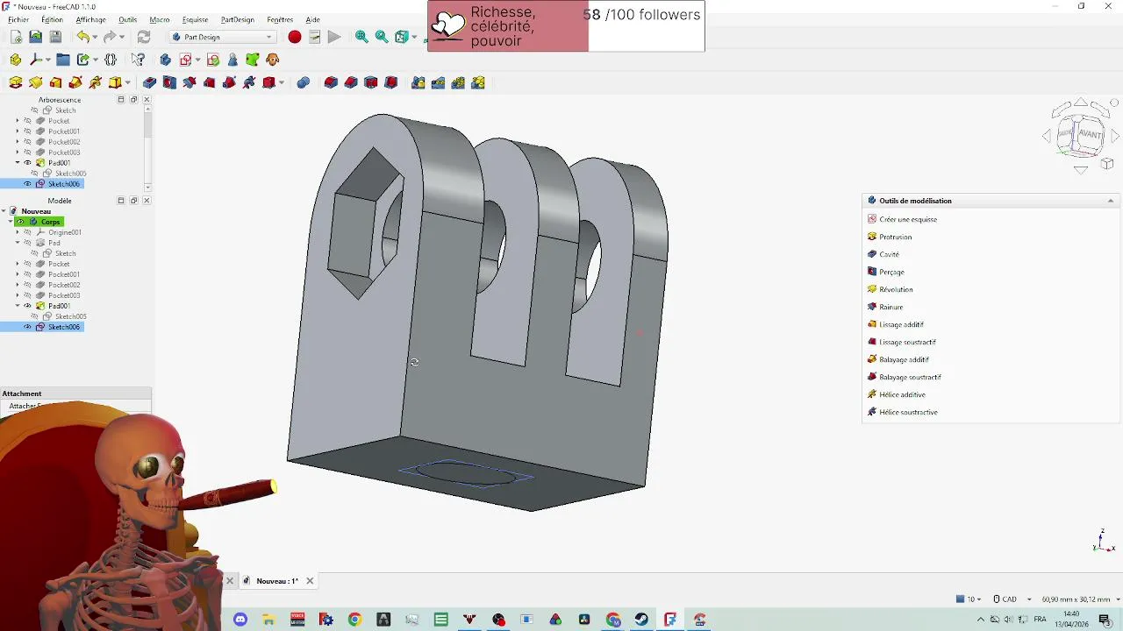The width and height of the screenshot is (1123, 631).
Task: Open the Fichier menu
Action: tap(18, 19)
